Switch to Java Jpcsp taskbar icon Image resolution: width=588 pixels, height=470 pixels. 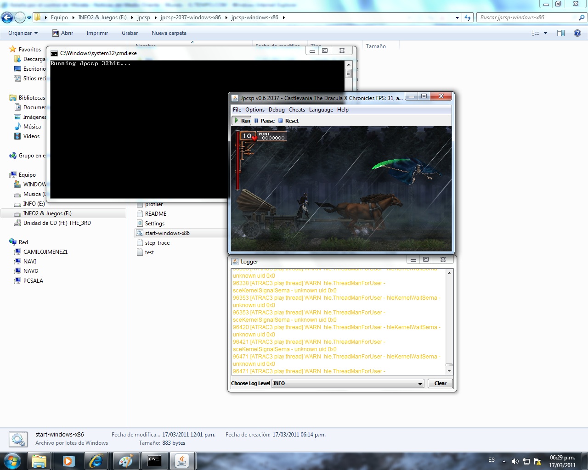182,461
